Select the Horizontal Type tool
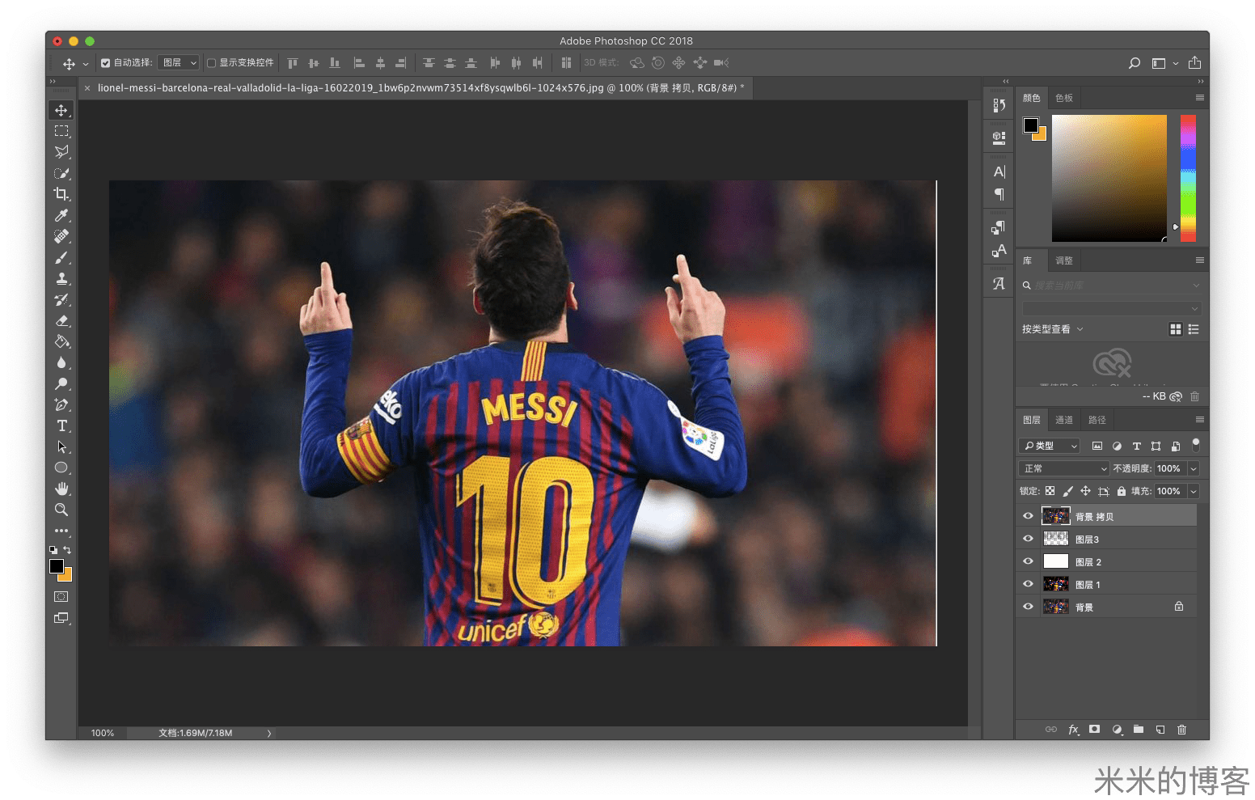 (61, 426)
